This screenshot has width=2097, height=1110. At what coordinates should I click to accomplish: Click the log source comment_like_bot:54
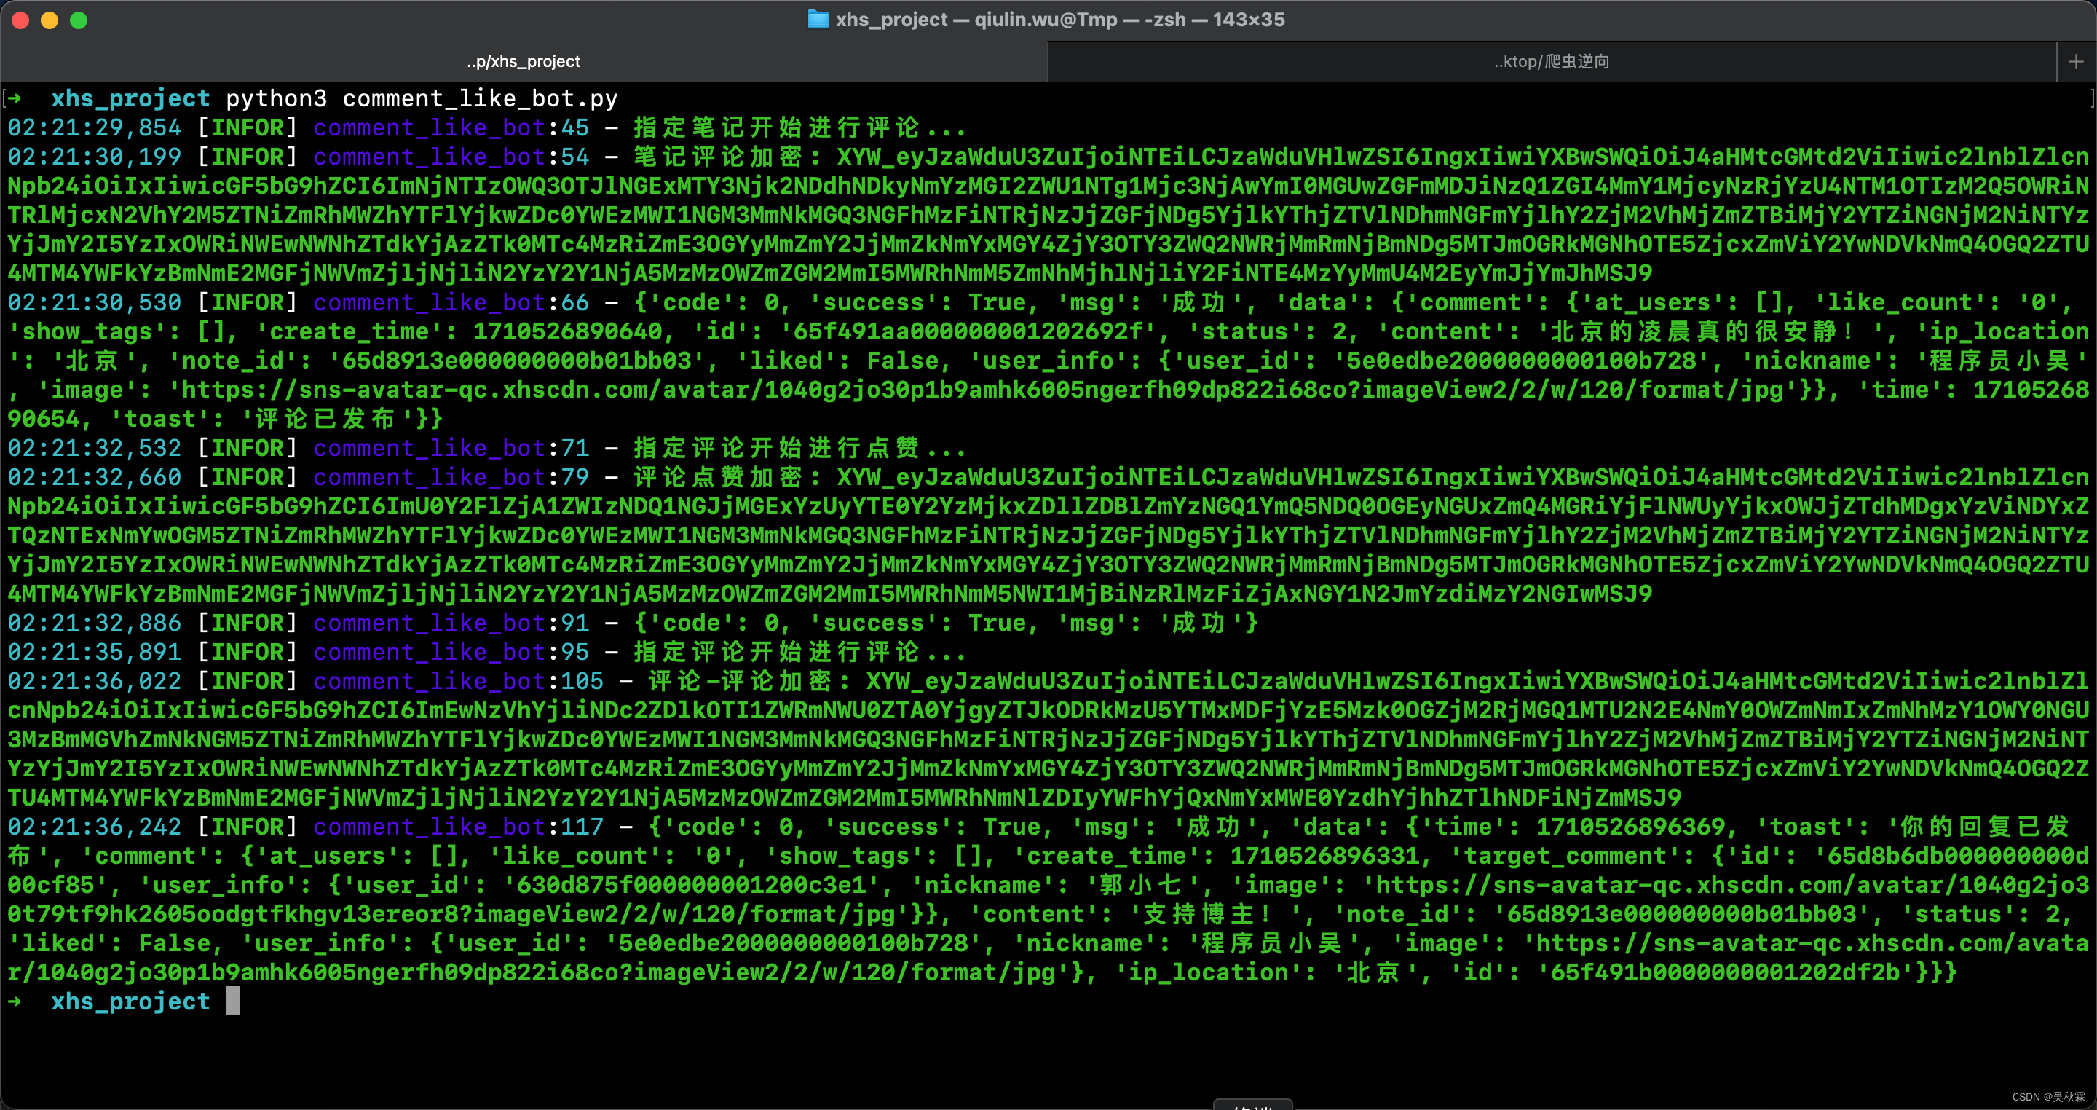[x=451, y=157]
